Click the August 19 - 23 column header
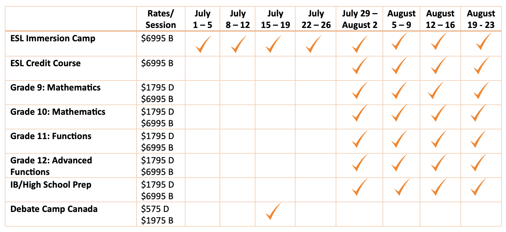 [x=481, y=19]
